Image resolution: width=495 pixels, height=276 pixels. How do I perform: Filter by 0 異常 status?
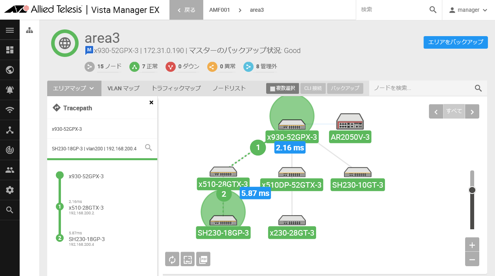coord(221,67)
